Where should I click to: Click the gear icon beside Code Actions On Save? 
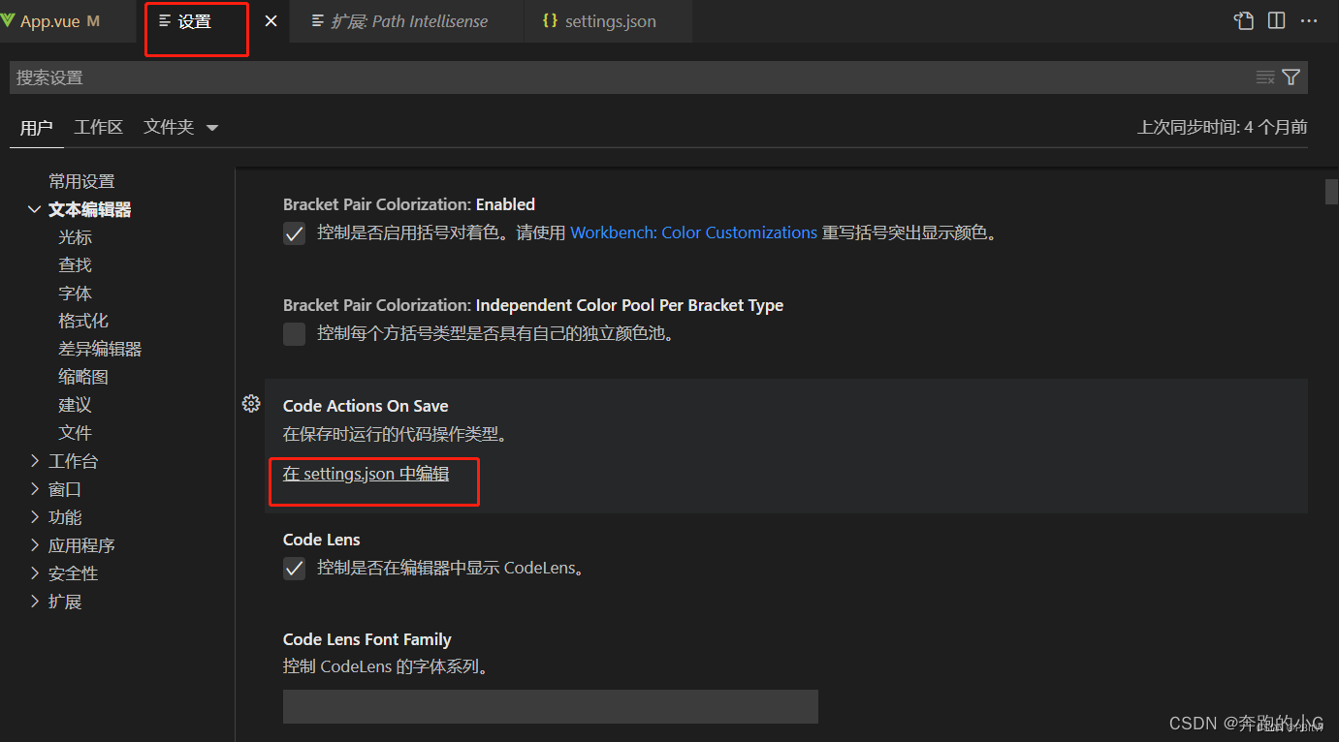251,404
